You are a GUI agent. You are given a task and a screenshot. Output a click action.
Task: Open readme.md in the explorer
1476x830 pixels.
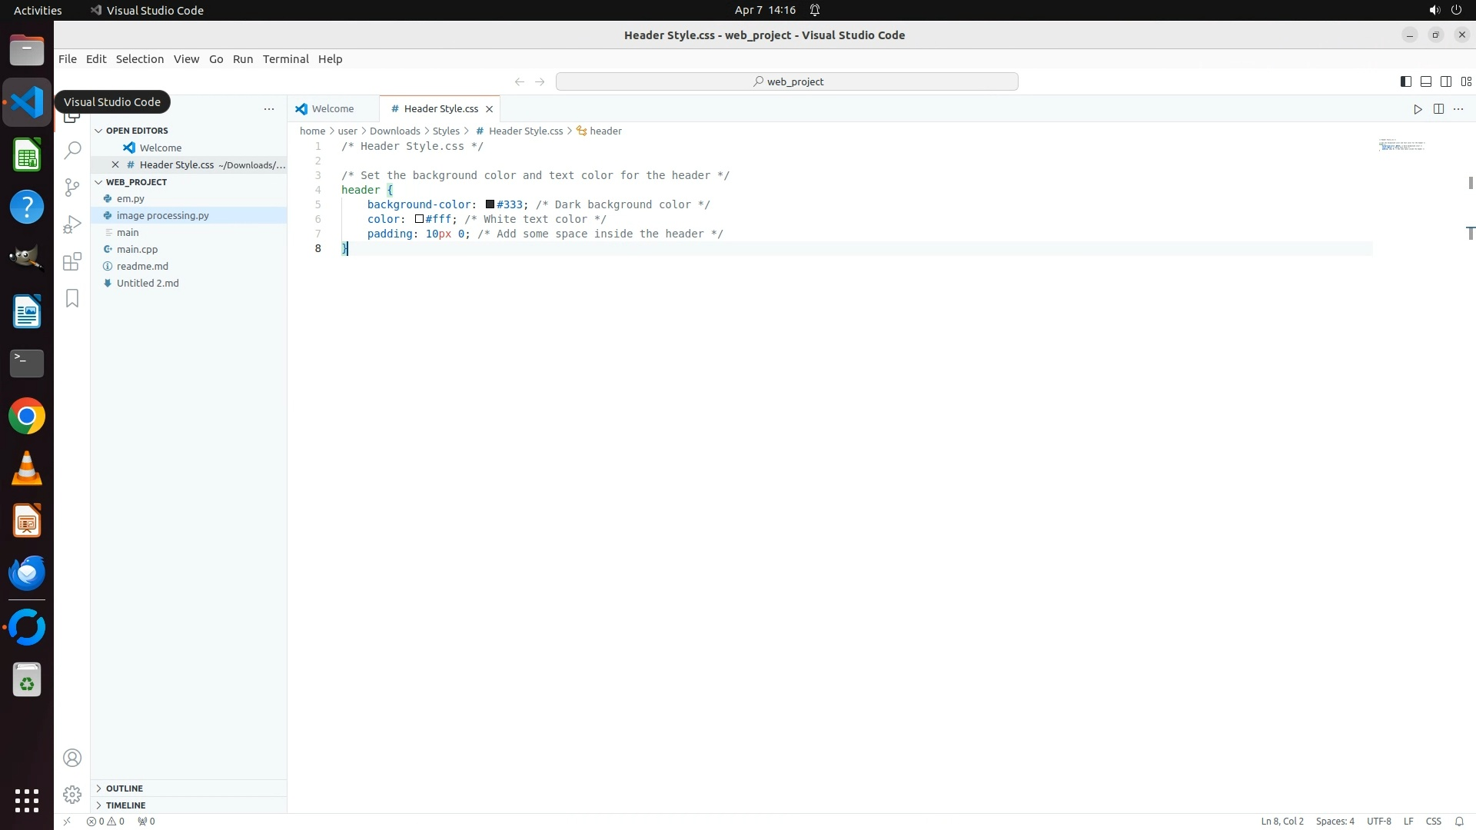(x=142, y=266)
